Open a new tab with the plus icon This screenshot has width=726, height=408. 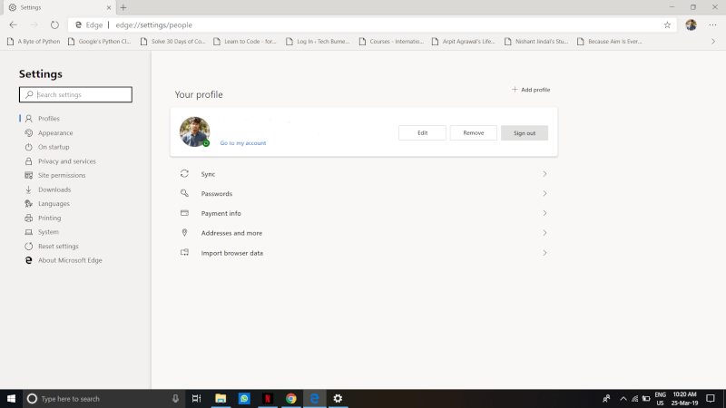123,7
